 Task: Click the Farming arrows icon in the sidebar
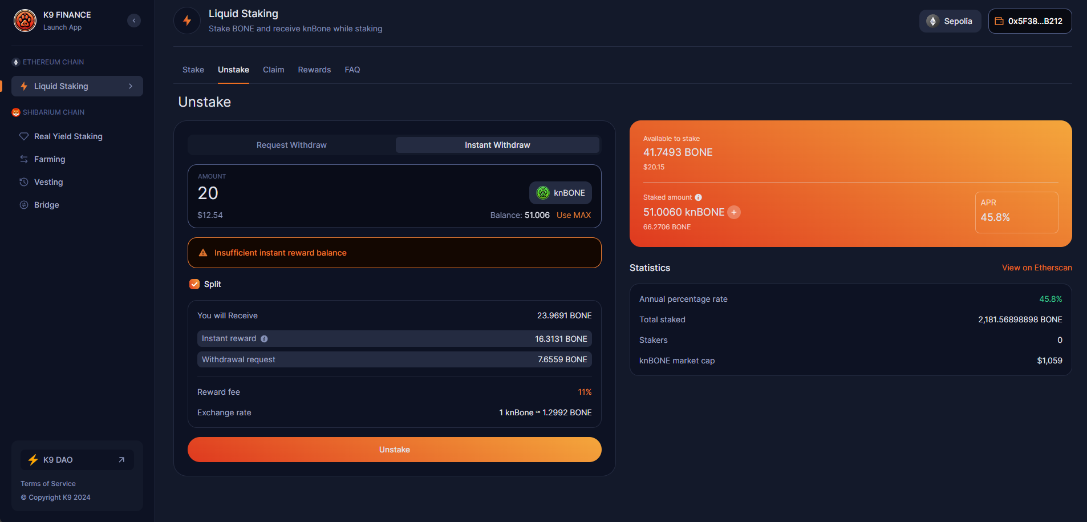point(24,159)
